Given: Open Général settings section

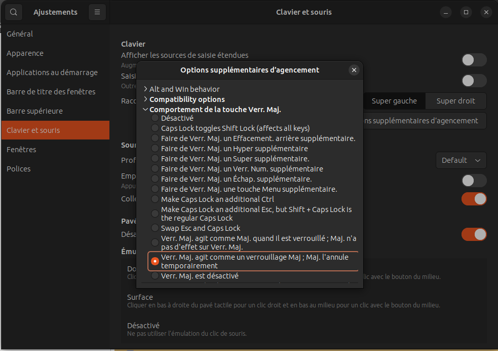Looking at the screenshot, I should pos(20,34).
